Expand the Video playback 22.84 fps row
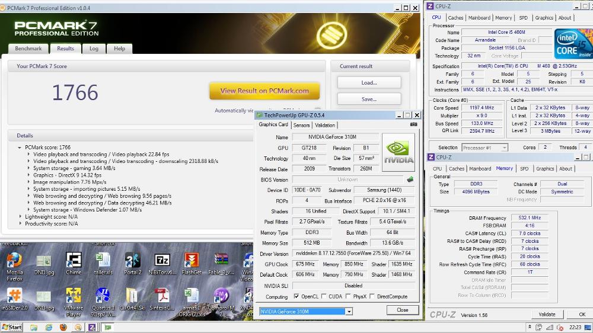 pos(28,154)
